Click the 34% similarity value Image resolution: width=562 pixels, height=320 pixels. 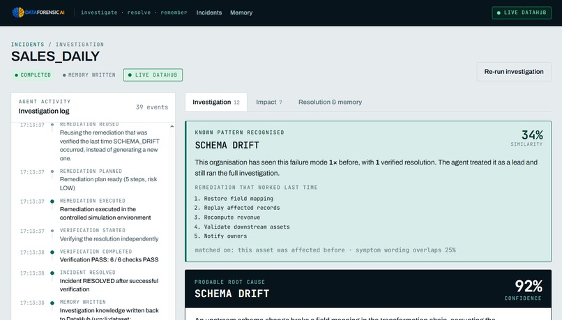(x=532, y=135)
